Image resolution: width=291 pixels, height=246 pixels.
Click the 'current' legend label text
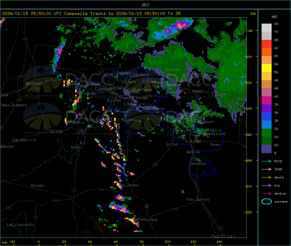click(281, 202)
